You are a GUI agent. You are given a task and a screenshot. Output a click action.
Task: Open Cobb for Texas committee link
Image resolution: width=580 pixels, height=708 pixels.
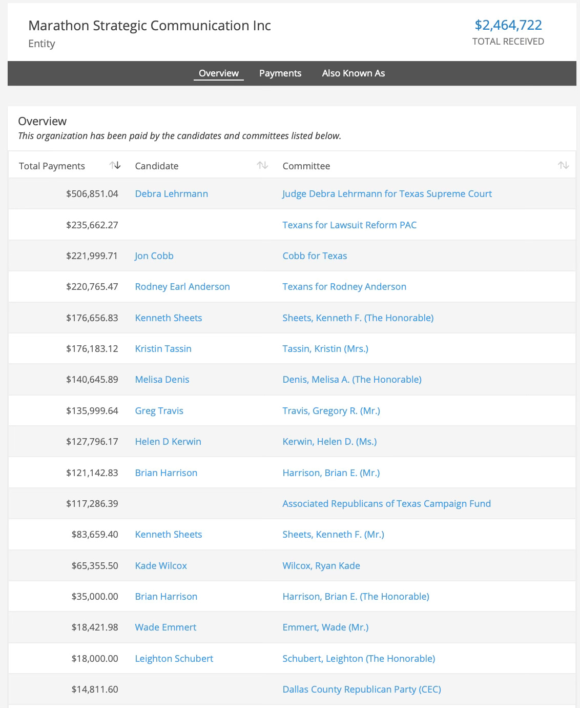coord(315,255)
